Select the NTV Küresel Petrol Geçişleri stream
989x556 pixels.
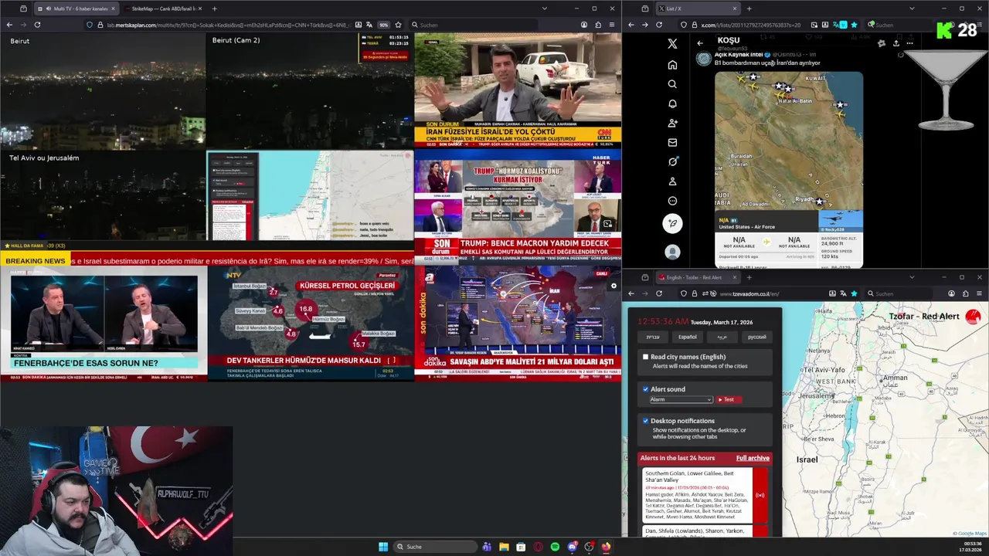(x=311, y=324)
